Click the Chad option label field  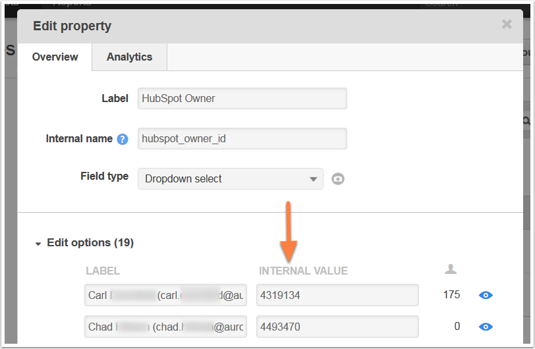point(165,327)
